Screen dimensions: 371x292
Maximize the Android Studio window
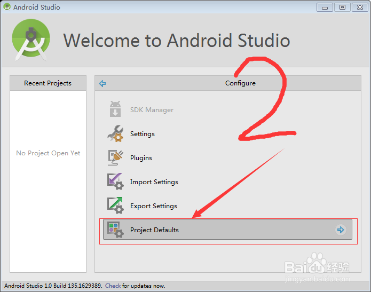coord(342,7)
